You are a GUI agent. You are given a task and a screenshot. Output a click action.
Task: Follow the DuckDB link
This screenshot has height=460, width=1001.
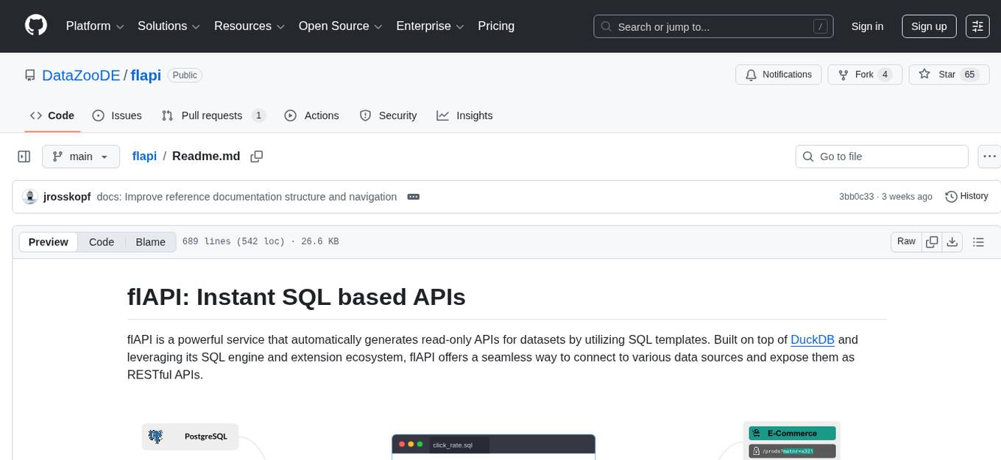tap(812, 339)
